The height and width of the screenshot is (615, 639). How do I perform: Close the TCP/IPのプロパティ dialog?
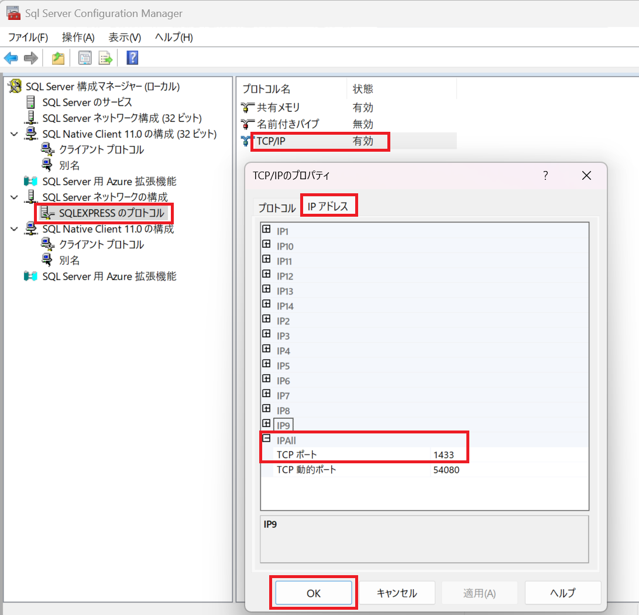point(586,176)
